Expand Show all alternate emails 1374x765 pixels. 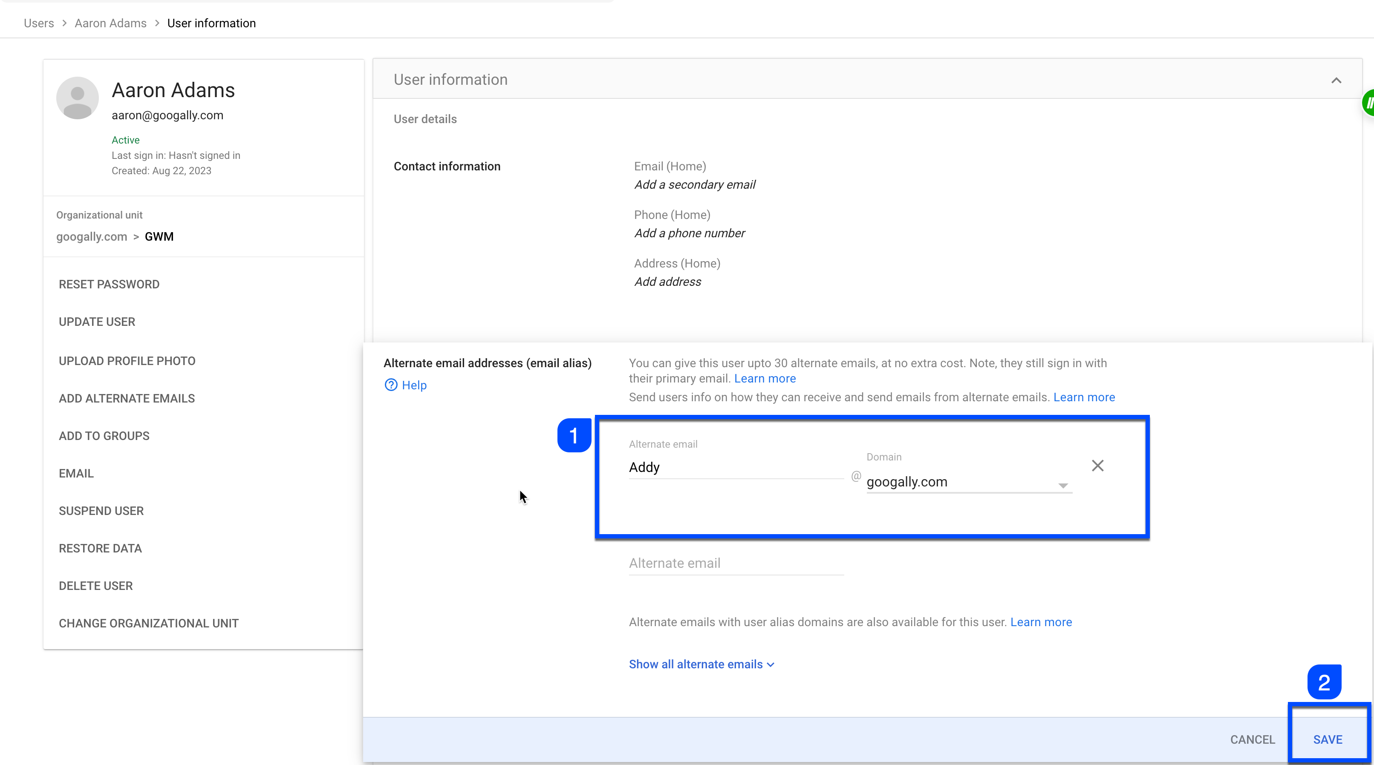[x=701, y=664]
